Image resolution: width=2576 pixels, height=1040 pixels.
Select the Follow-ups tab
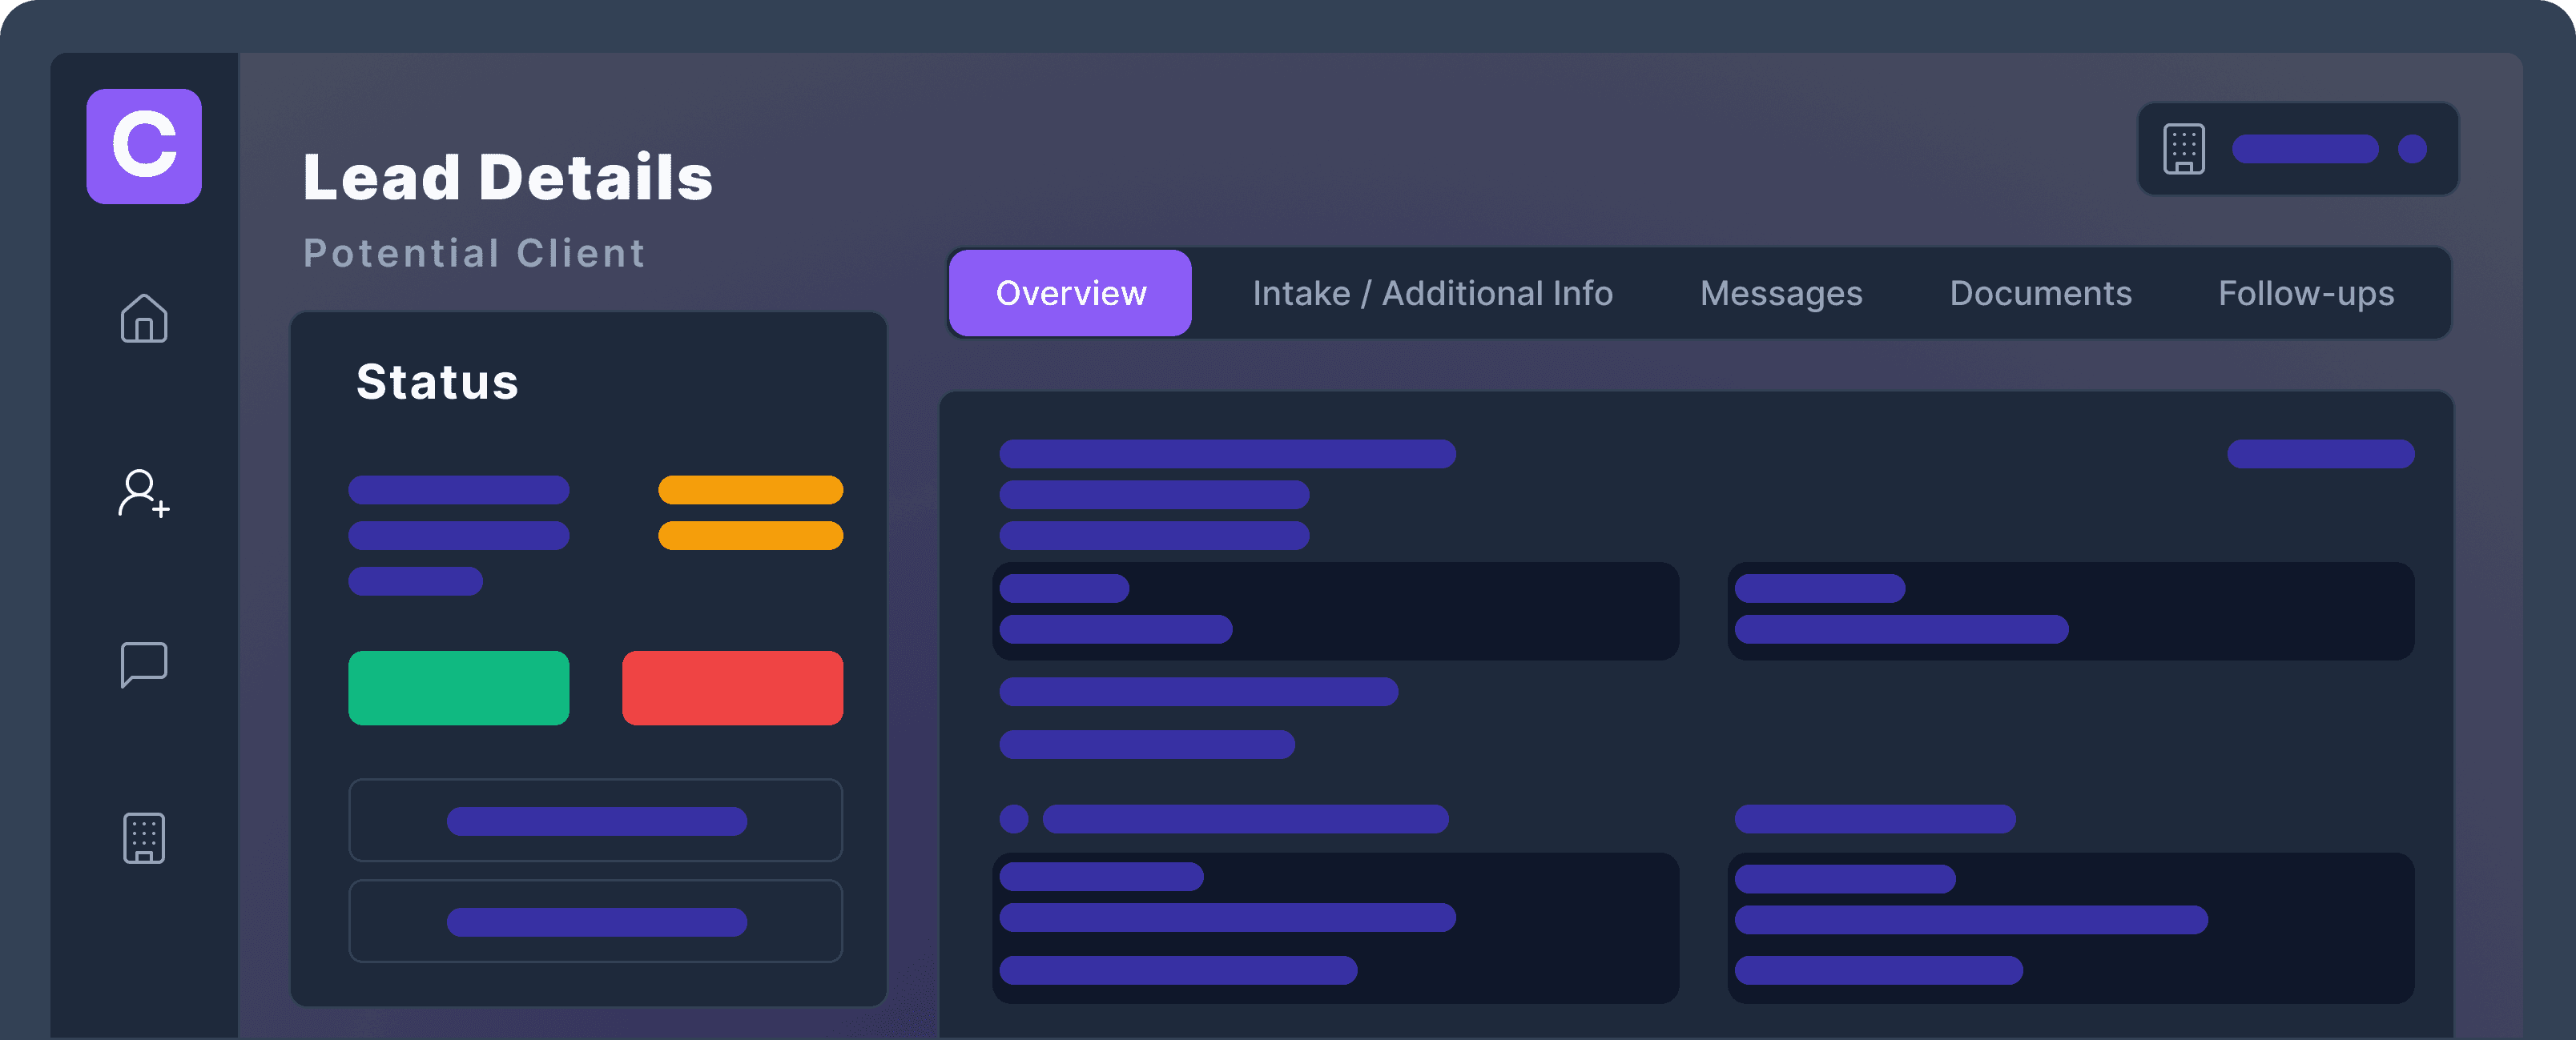[2306, 293]
